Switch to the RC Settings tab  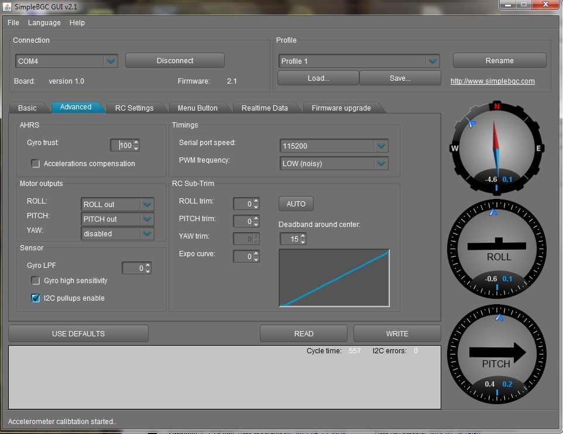[x=134, y=108]
